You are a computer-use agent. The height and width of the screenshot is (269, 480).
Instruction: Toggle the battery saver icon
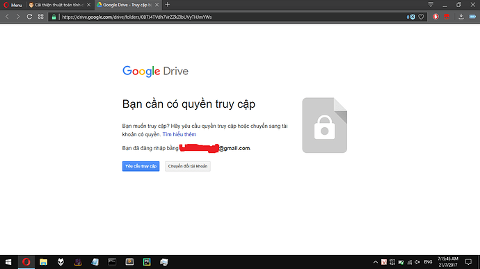pyautogui.click(x=472, y=17)
